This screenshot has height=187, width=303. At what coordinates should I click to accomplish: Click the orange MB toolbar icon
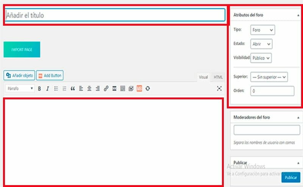point(139,88)
